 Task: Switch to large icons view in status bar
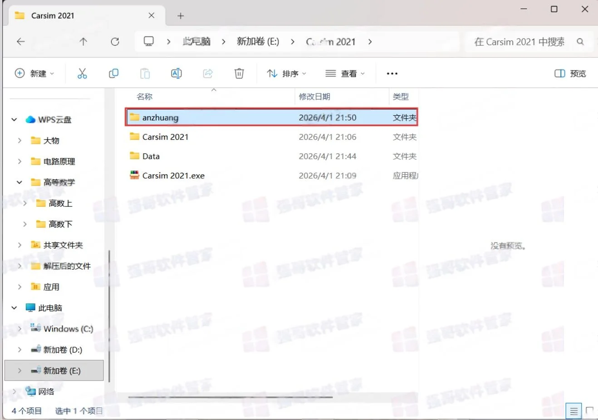[589, 410]
